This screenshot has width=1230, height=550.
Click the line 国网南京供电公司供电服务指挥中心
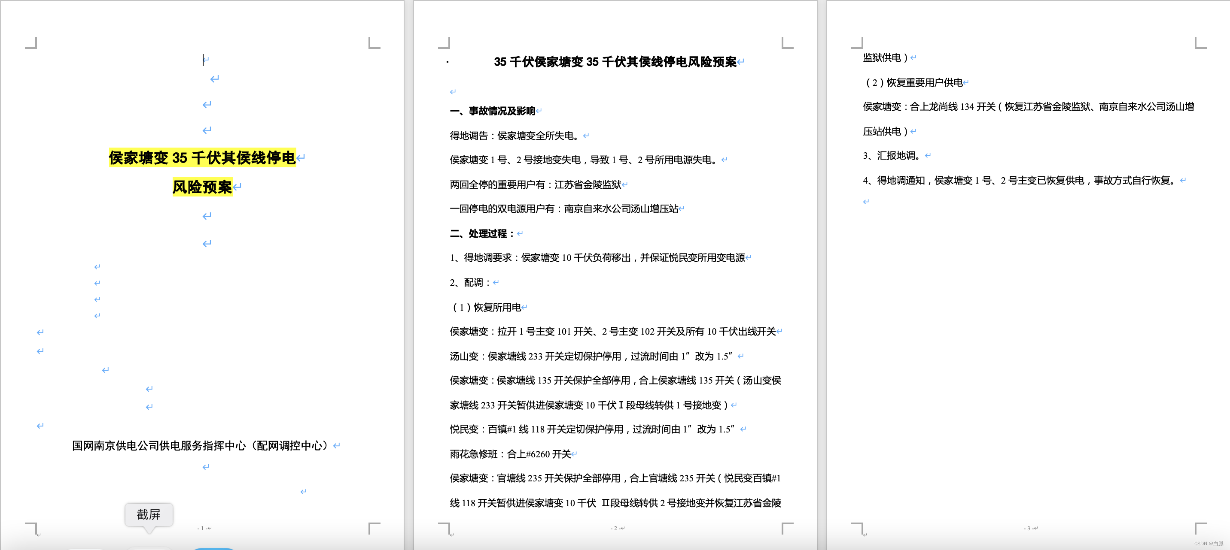[201, 445]
